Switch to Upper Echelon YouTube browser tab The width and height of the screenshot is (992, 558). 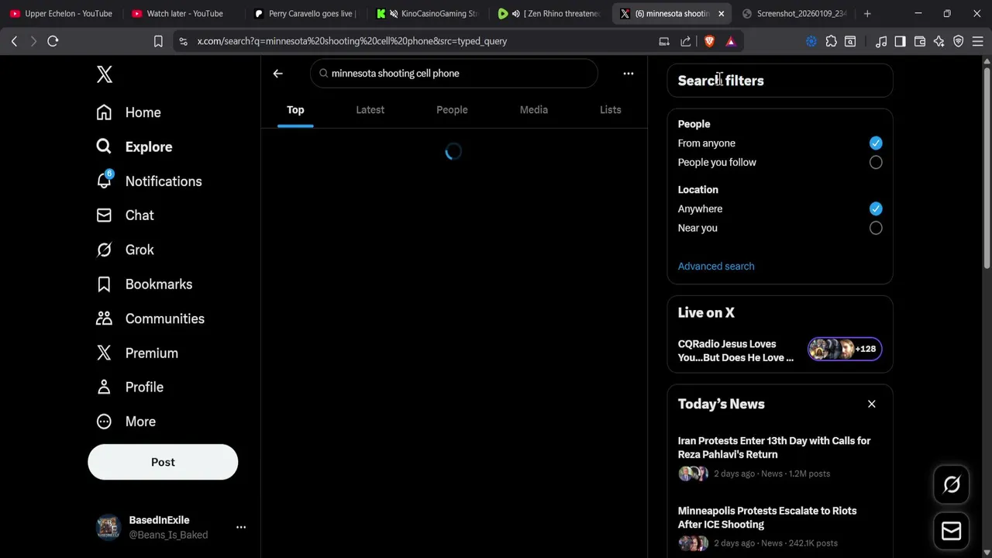62,13
